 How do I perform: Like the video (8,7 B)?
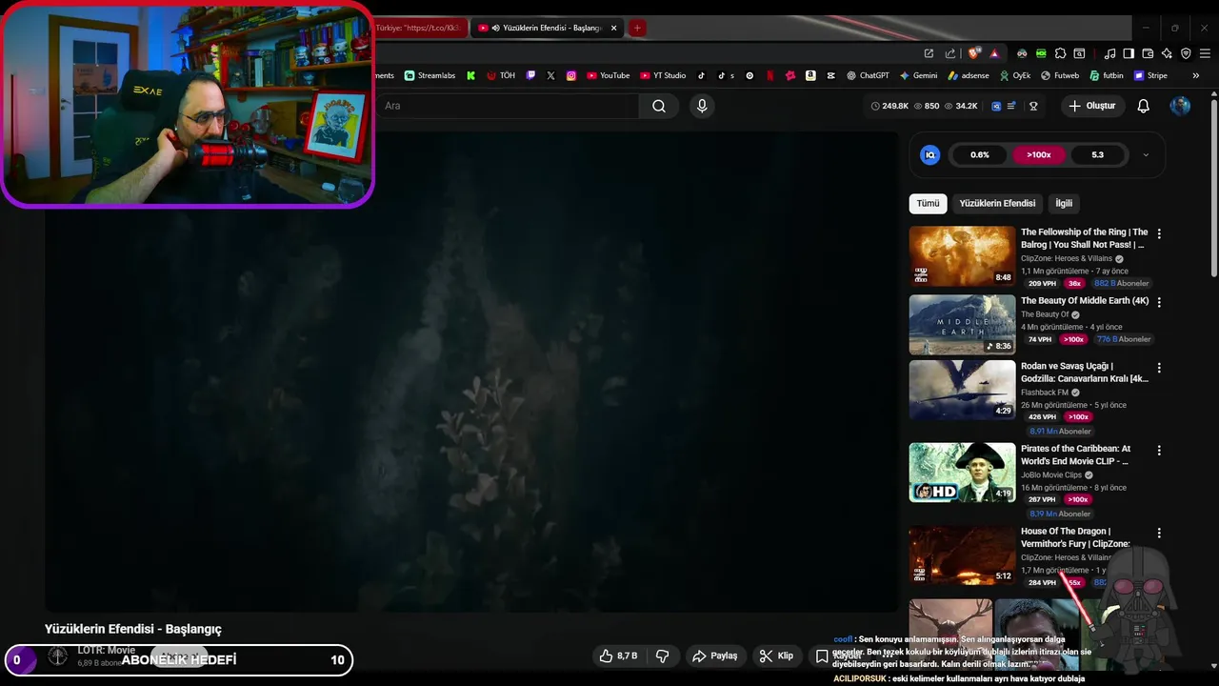click(x=617, y=656)
